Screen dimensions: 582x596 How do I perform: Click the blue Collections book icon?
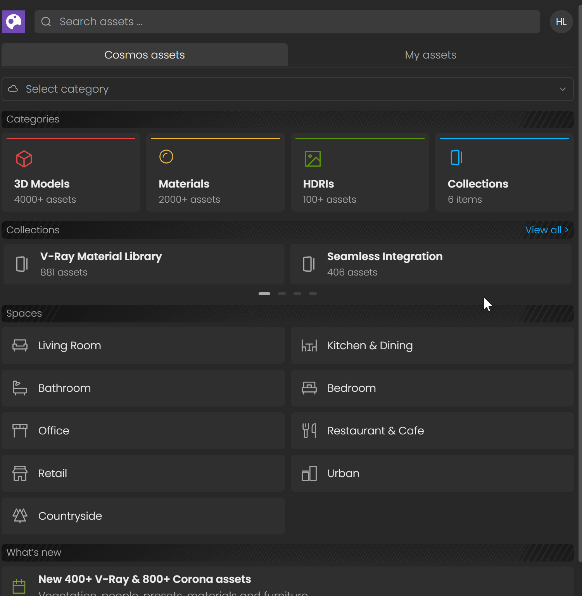tap(456, 158)
